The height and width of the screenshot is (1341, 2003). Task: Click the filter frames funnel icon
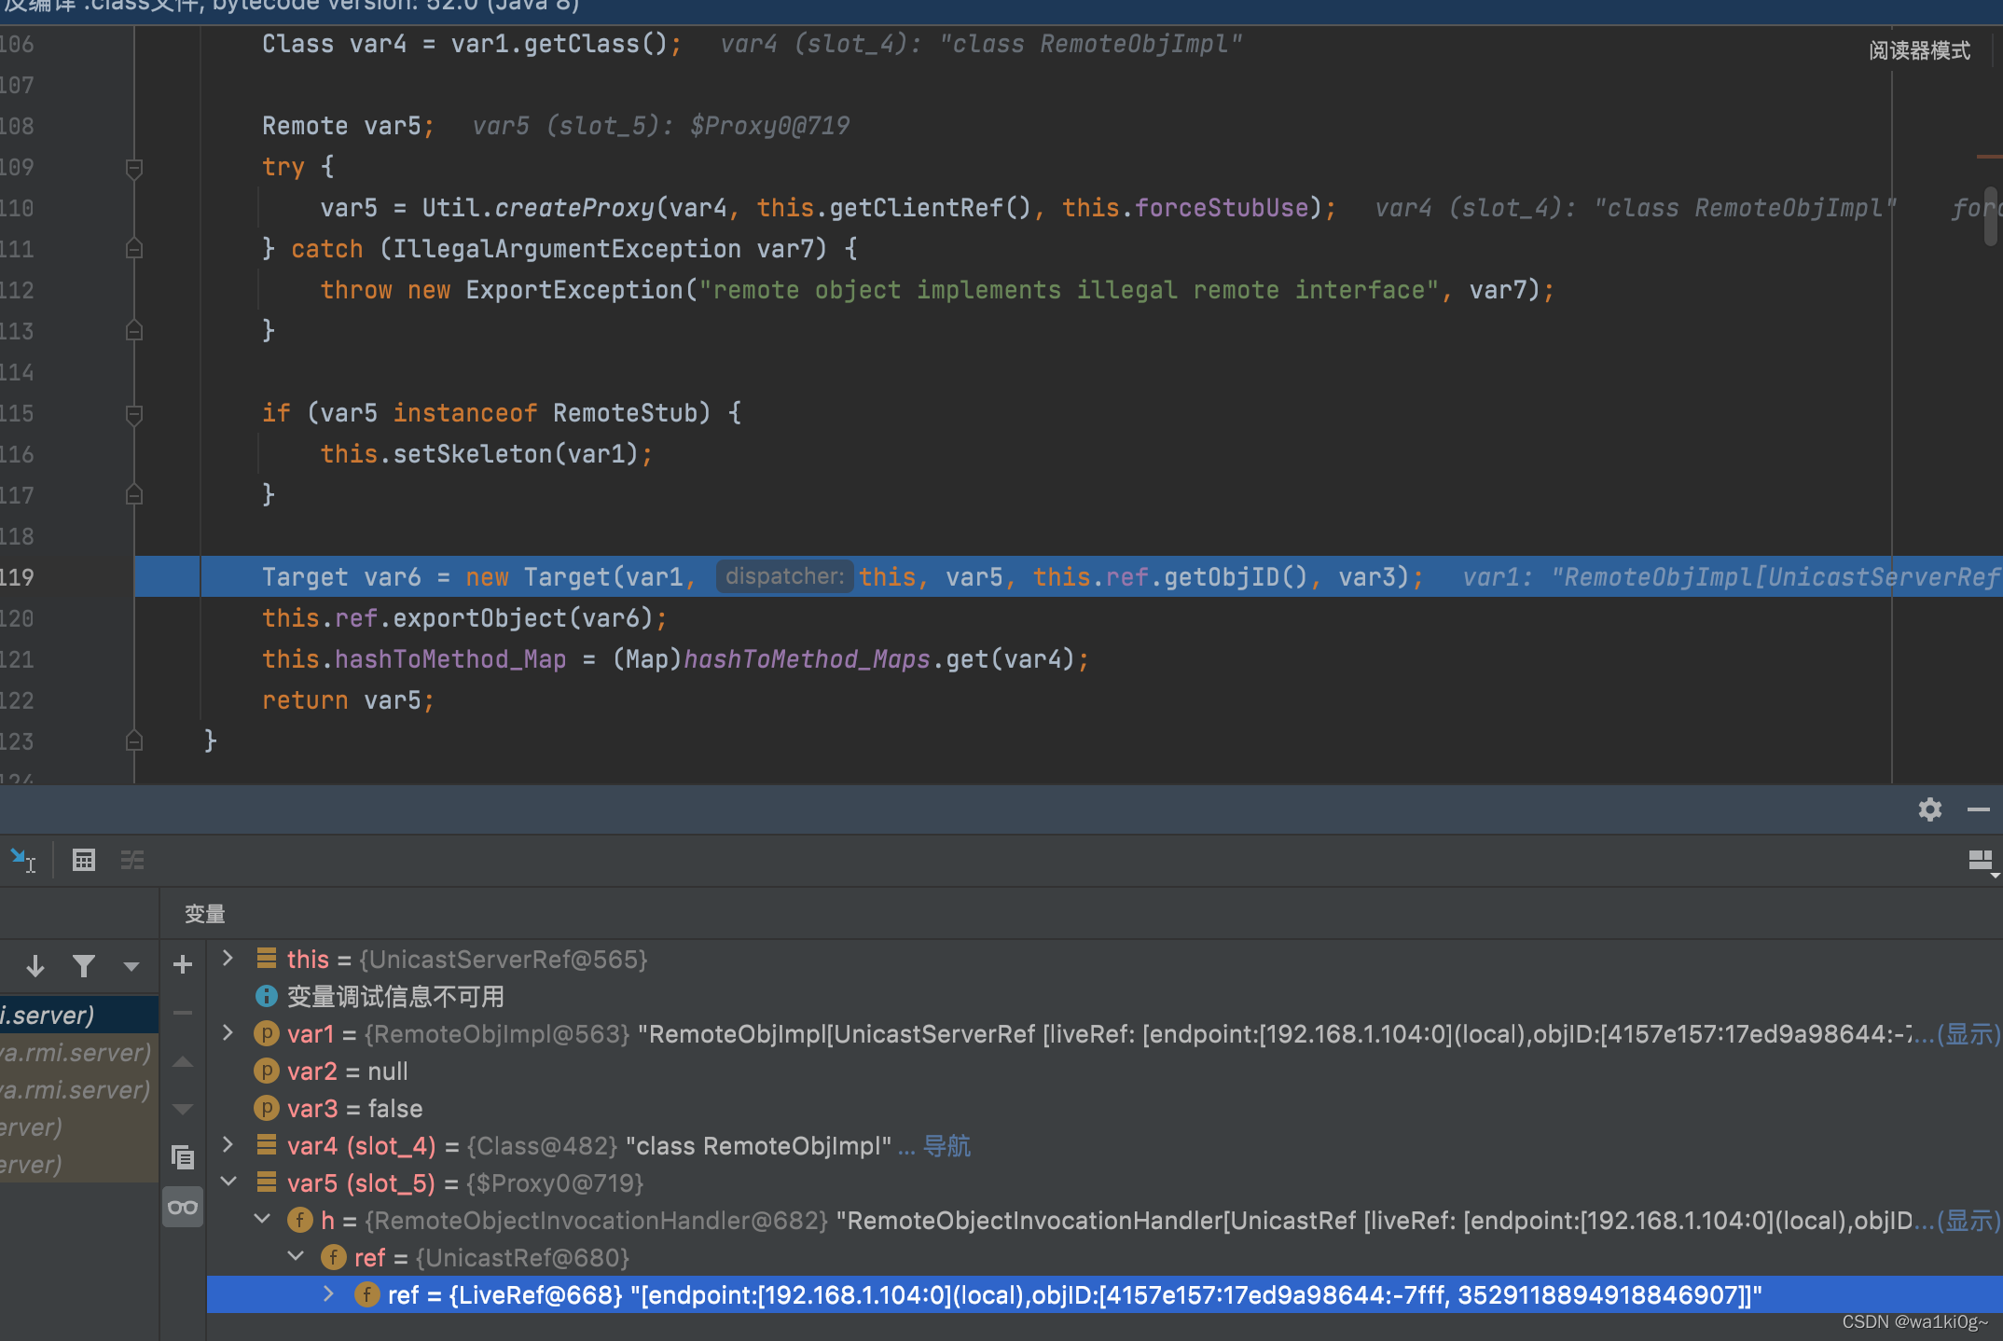pyautogui.click(x=84, y=966)
